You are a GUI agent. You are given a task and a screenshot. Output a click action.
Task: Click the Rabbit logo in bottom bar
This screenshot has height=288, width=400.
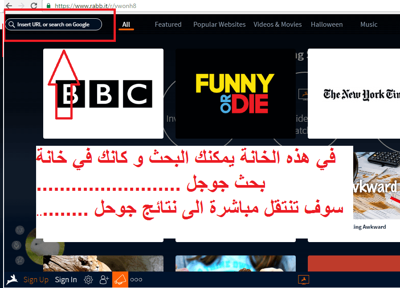pos(12,280)
